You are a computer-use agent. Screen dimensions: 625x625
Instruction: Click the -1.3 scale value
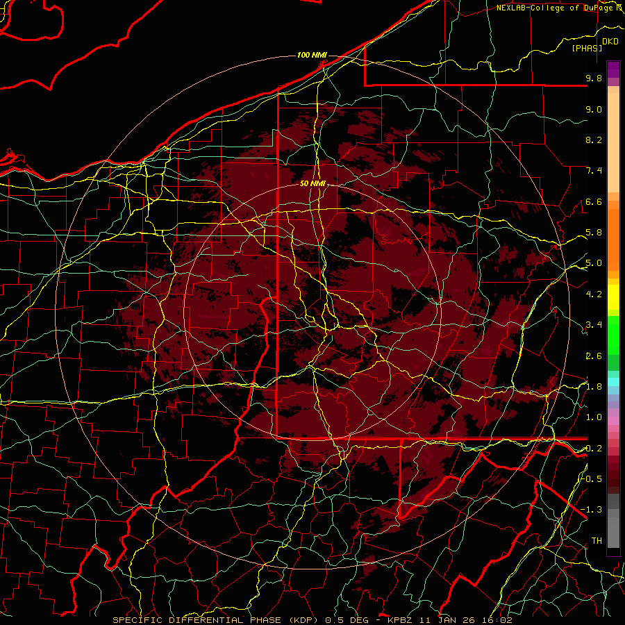(592, 510)
